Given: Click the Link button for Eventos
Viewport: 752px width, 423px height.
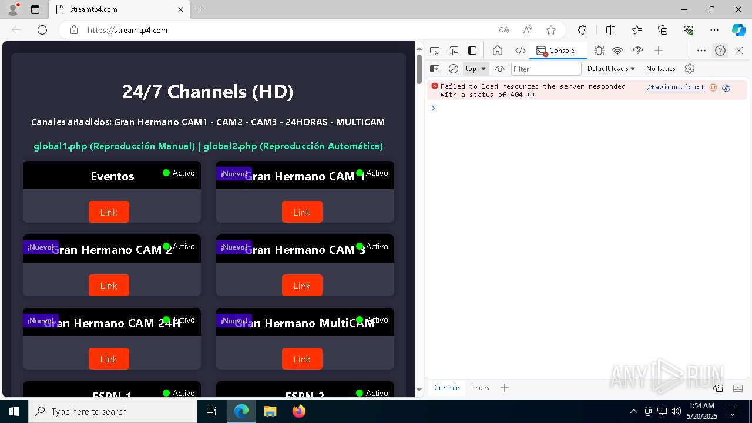Looking at the screenshot, I should 109,212.
